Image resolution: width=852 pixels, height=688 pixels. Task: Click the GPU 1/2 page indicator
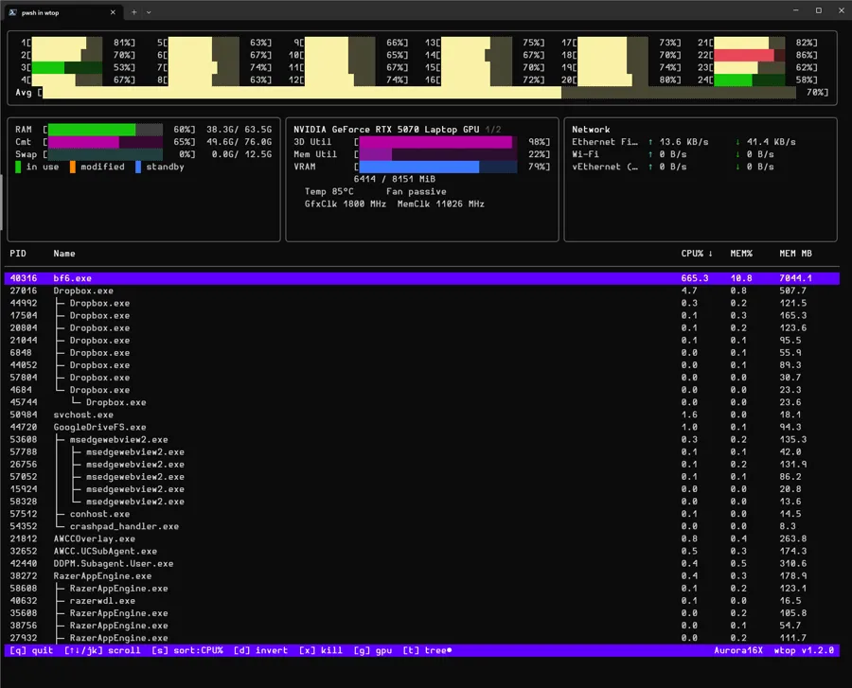coord(493,130)
